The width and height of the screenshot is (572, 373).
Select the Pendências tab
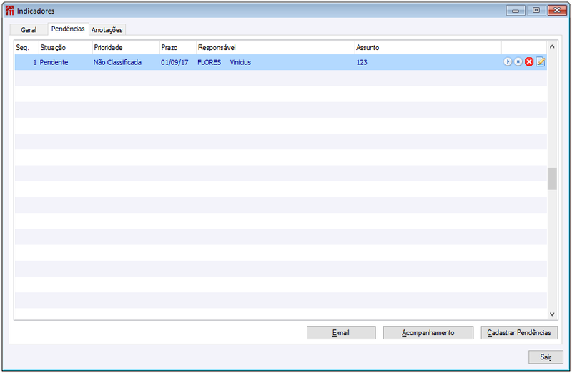point(68,29)
